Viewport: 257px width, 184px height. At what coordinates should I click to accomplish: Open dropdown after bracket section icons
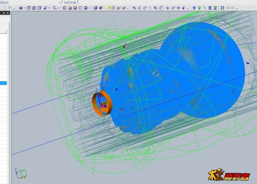(128, 9)
